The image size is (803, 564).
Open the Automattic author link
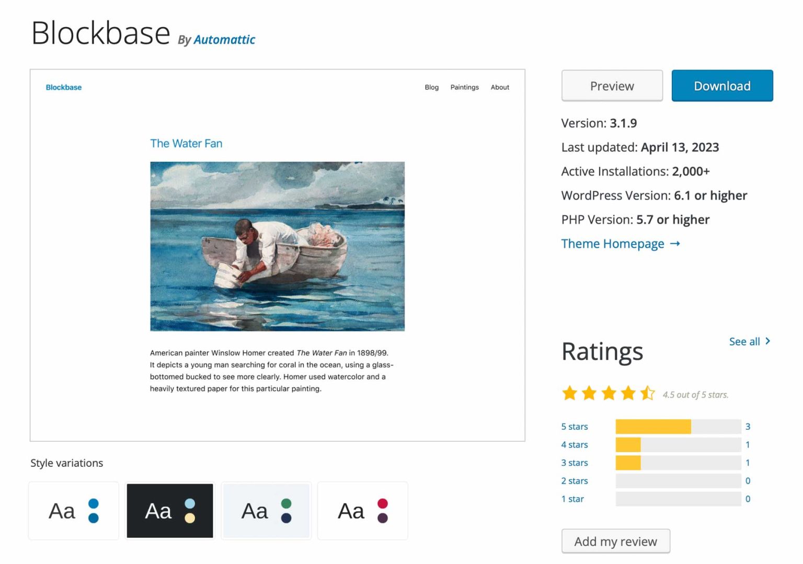click(224, 40)
